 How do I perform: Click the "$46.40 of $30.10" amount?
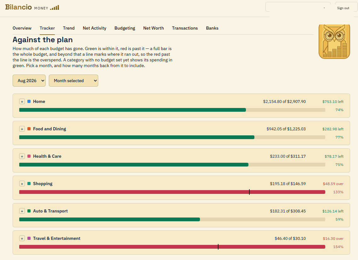[x=290, y=239]
